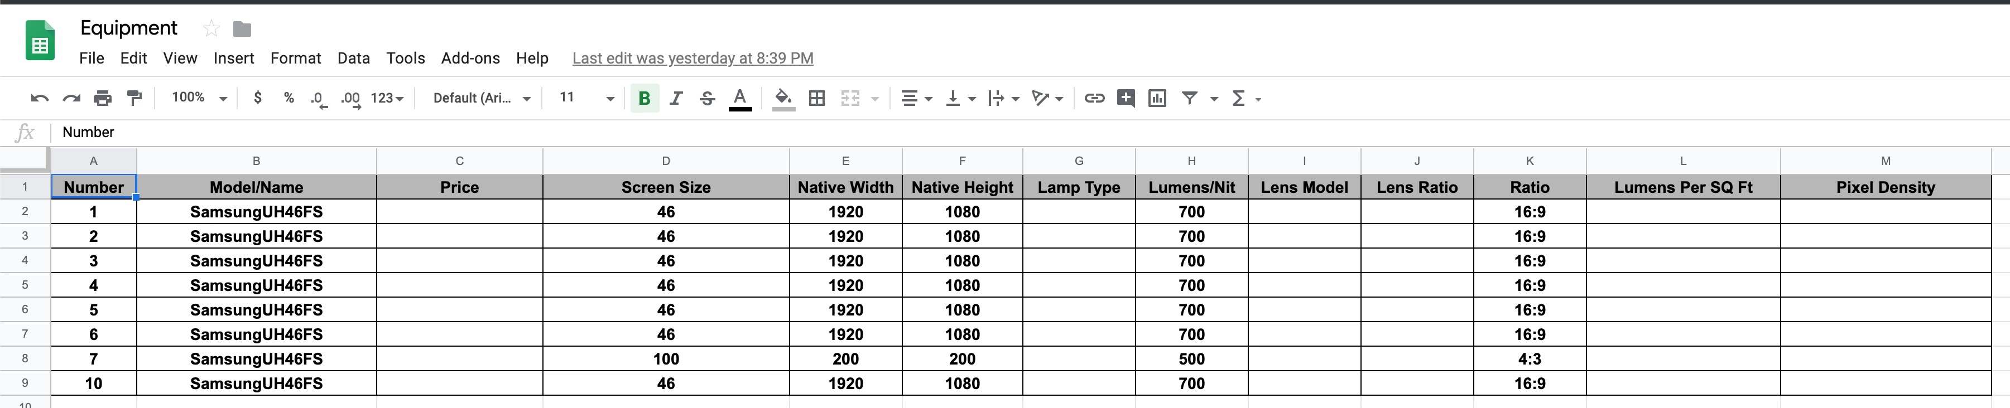Open text wrapping dropdown
The width and height of the screenshot is (2010, 408).
click(1003, 98)
